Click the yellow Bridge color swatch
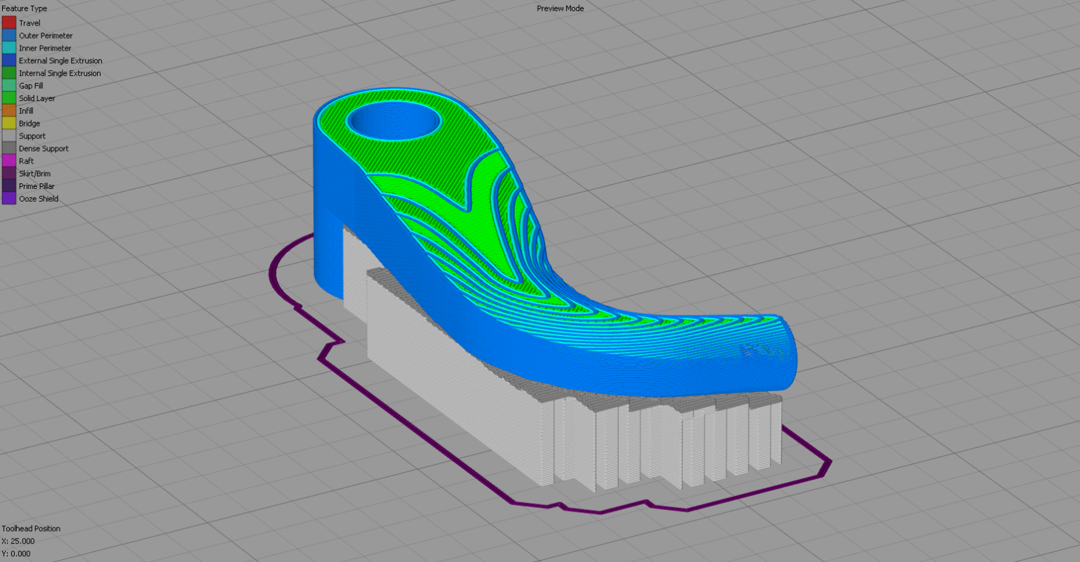1080x562 pixels. (8, 124)
